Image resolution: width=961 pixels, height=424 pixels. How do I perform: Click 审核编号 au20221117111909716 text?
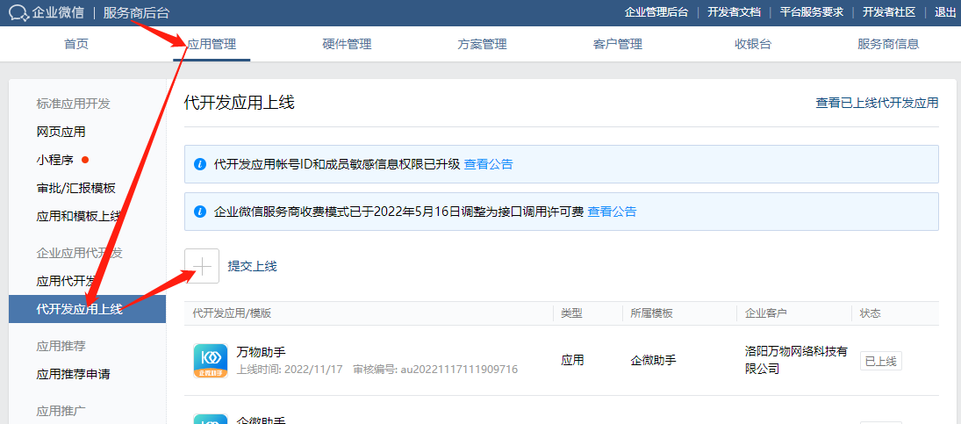coord(436,370)
